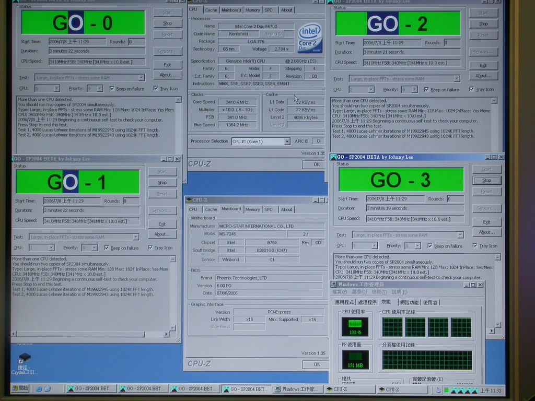Screen dimensions: 535x401
Task: Toggle Beep on failure in GO - 1 window
Action: click(x=107, y=248)
